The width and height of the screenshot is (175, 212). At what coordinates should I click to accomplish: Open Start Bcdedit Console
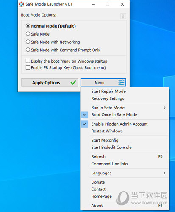pos(111,147)
